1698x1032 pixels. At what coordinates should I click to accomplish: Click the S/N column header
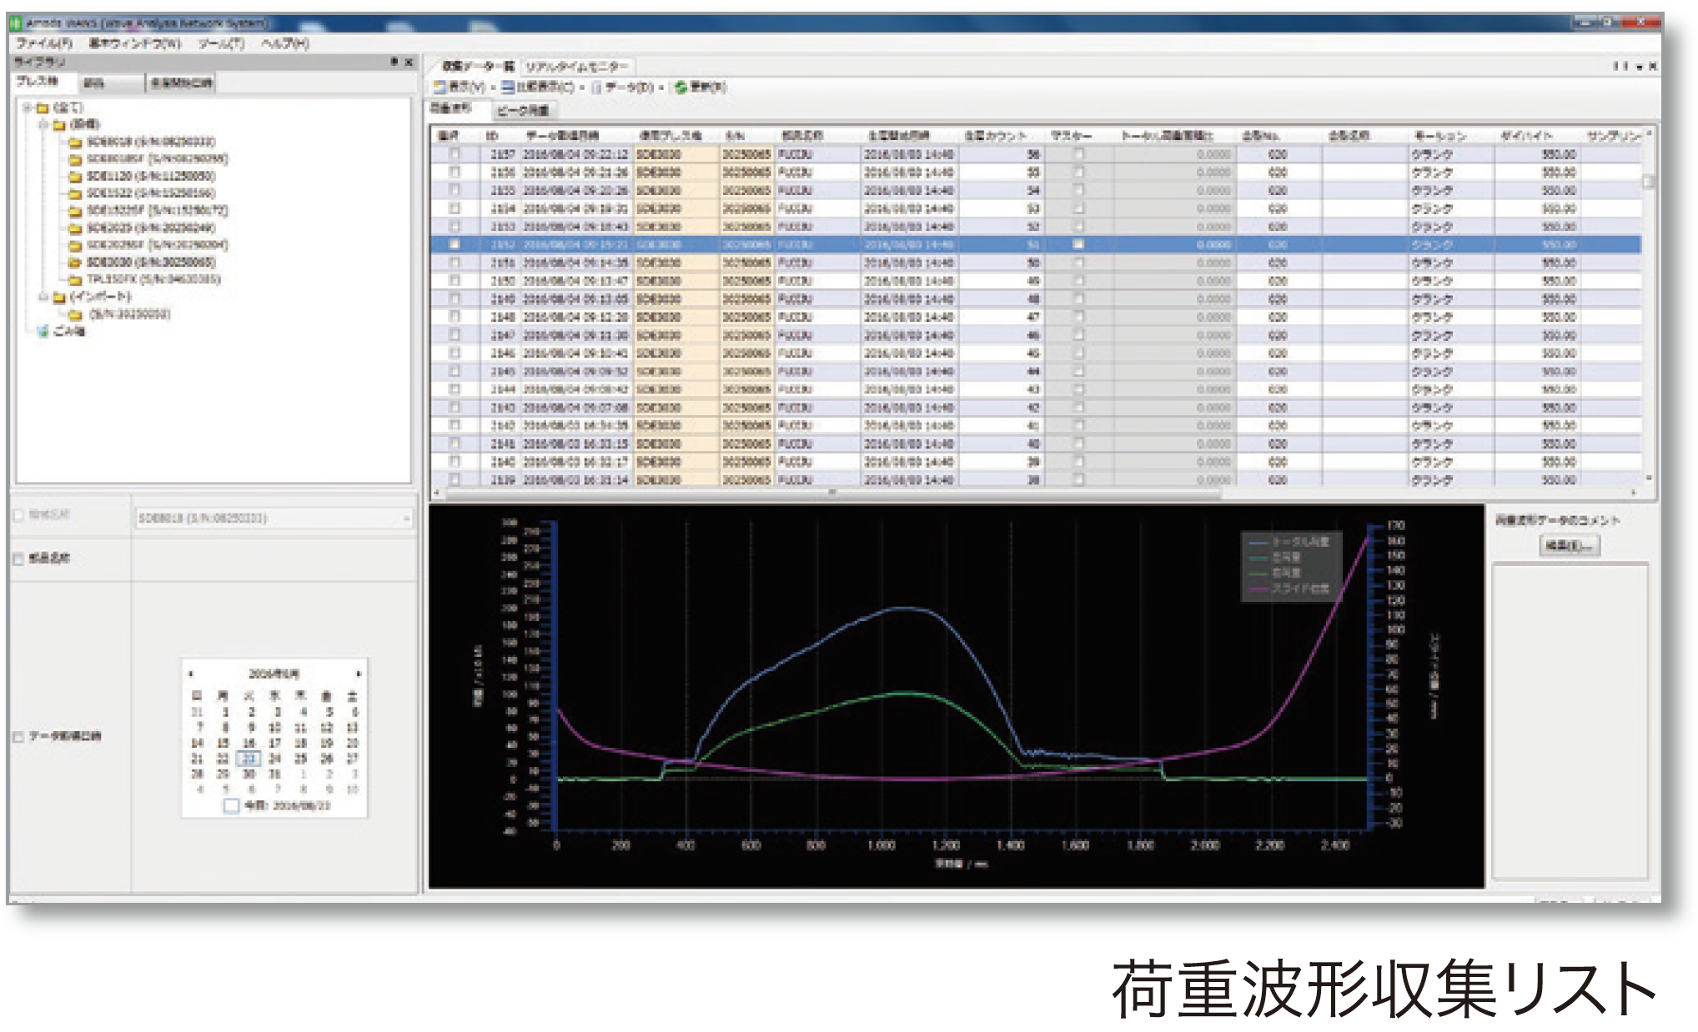(733, 136)
